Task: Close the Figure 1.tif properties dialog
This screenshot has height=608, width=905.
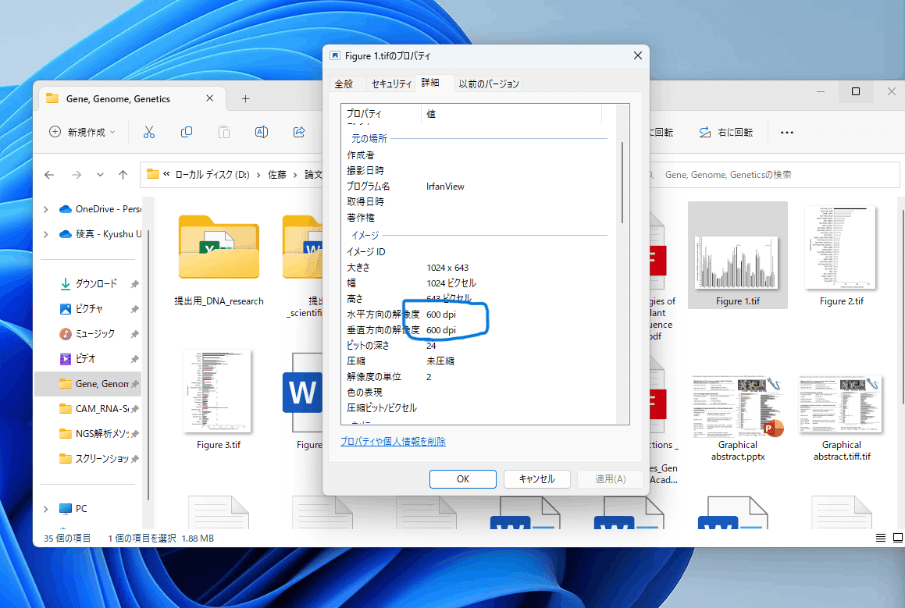Action: pyautogui.click(x=637, y=55)
